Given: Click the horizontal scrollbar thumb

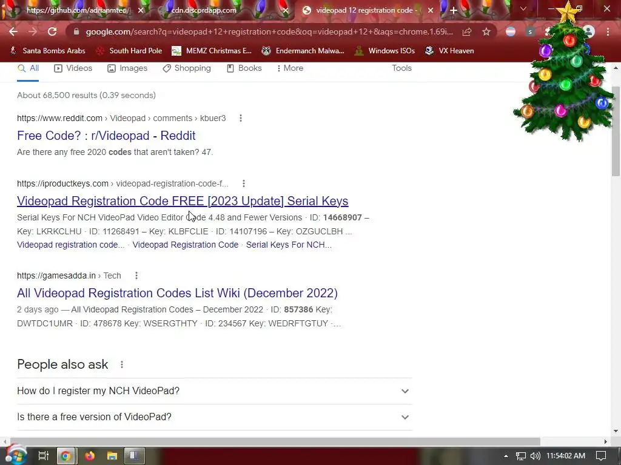Looking at the screenshot, I should pyautogui.click(x=275, y=441).
